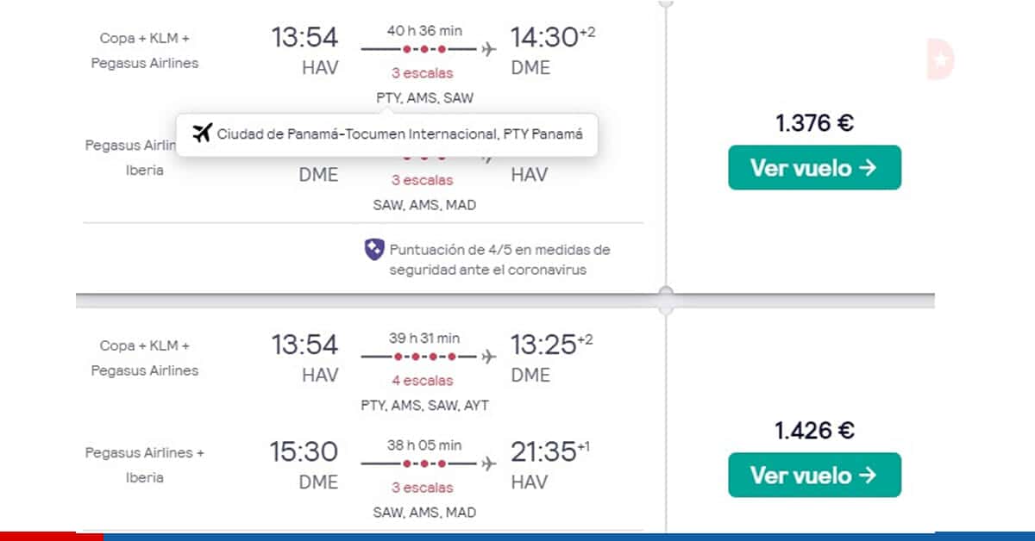Click airplane icon in the Panamá tooltip
Screen dimensions: 1035x541
202,134
